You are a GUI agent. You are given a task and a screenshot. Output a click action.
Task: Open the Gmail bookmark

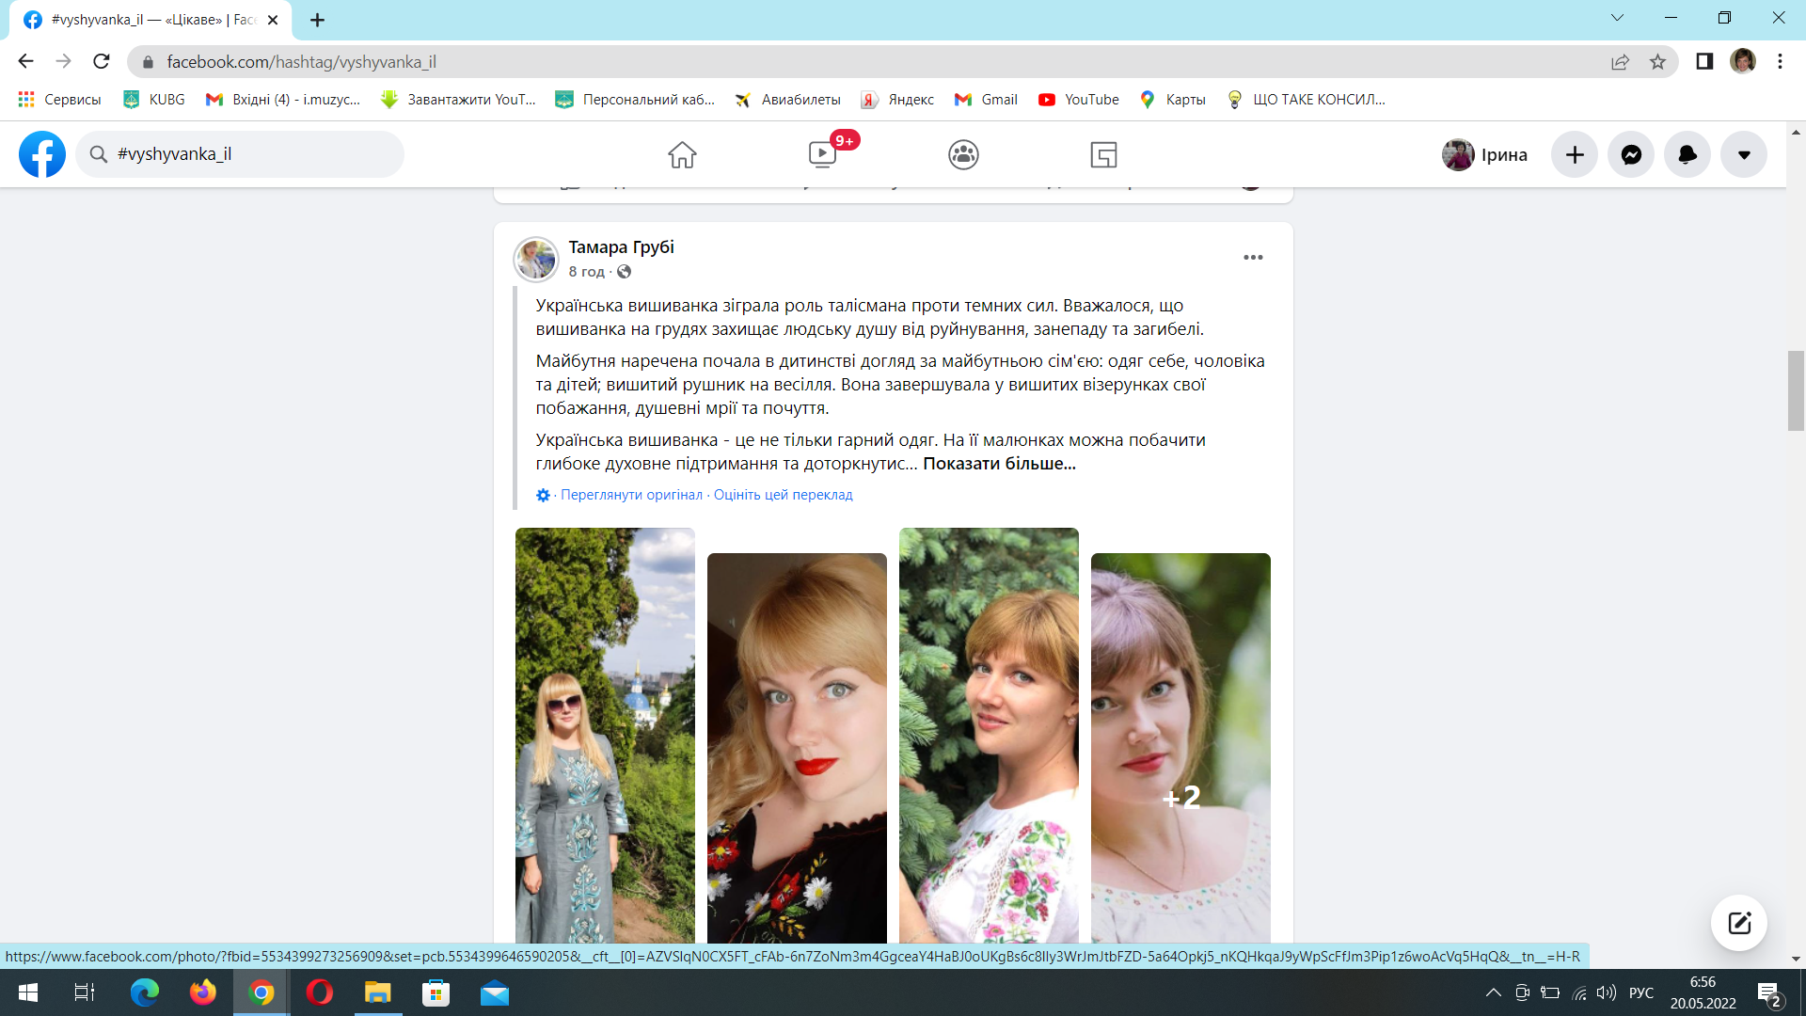tap(986, 100)
